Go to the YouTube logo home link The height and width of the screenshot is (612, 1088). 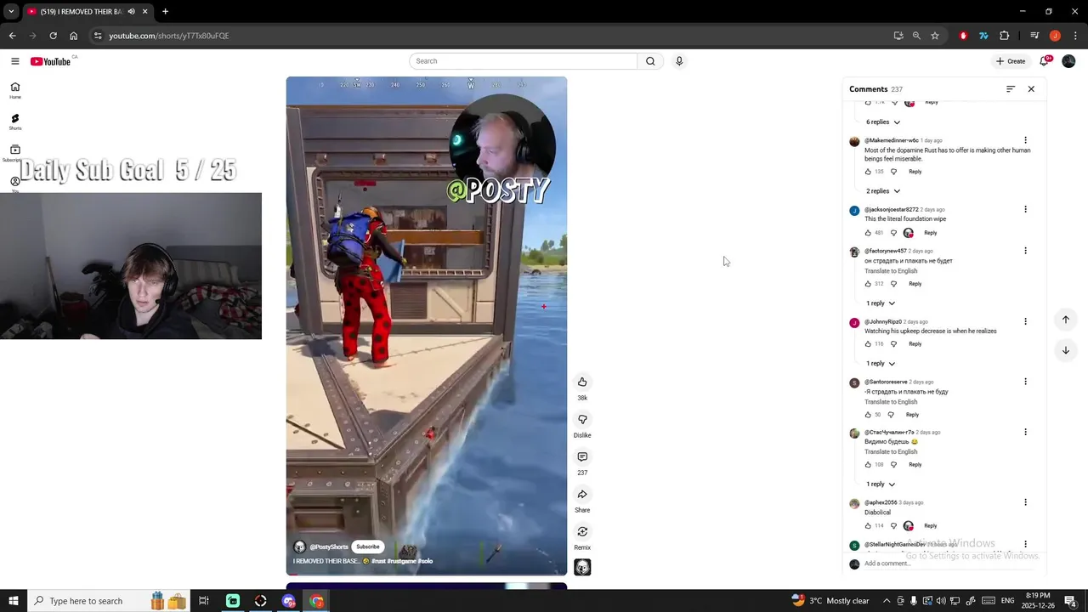51,61
